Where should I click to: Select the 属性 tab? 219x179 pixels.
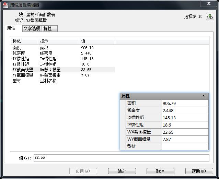11,28
